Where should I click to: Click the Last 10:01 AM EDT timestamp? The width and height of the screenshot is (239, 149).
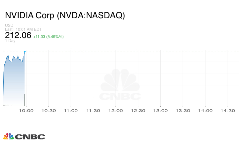point(23,29)
